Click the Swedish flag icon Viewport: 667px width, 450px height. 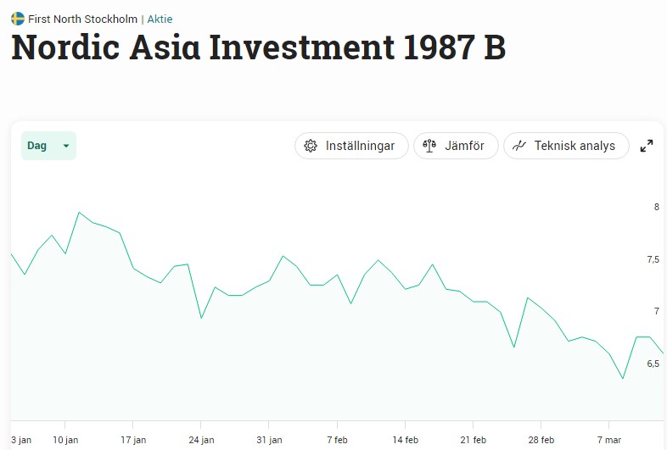coord(18,19)
